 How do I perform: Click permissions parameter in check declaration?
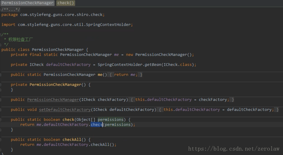110,120
